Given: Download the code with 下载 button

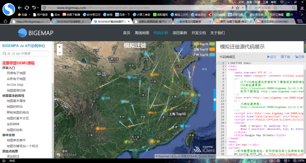Looking at the screenshot, I should click(285, 57).
